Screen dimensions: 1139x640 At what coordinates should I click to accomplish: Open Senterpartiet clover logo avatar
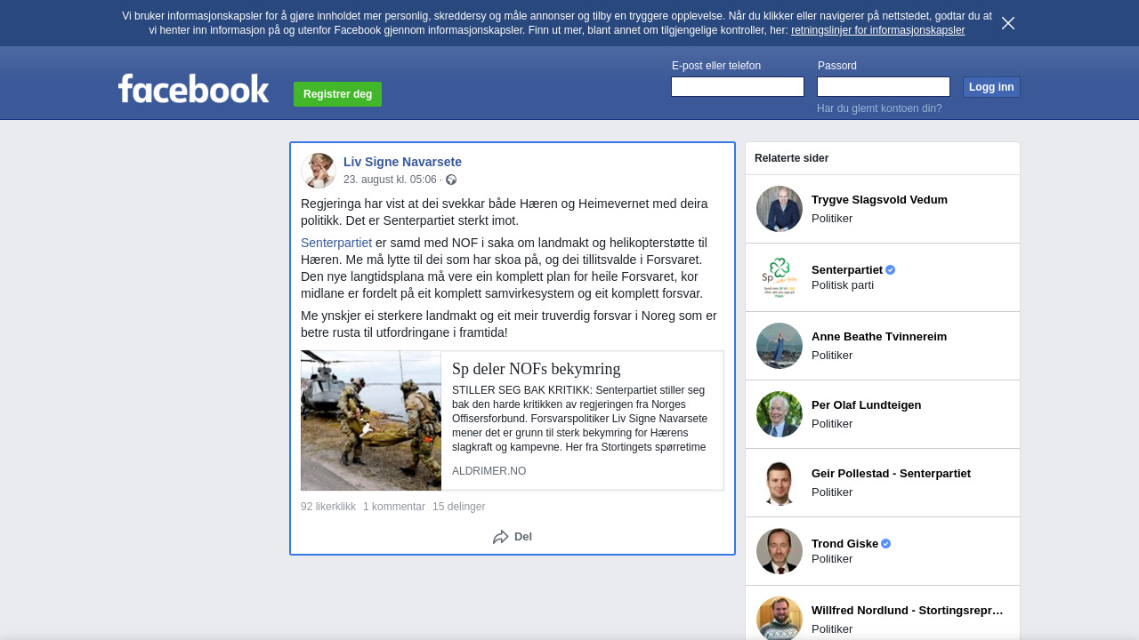click(x=780, y=277)
